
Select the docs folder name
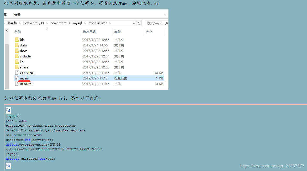24,51
